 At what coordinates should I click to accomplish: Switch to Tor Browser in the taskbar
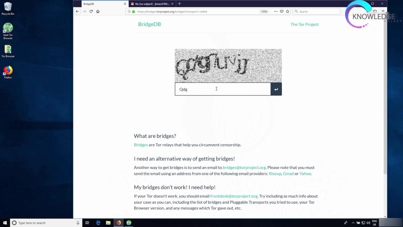point(129,223)
